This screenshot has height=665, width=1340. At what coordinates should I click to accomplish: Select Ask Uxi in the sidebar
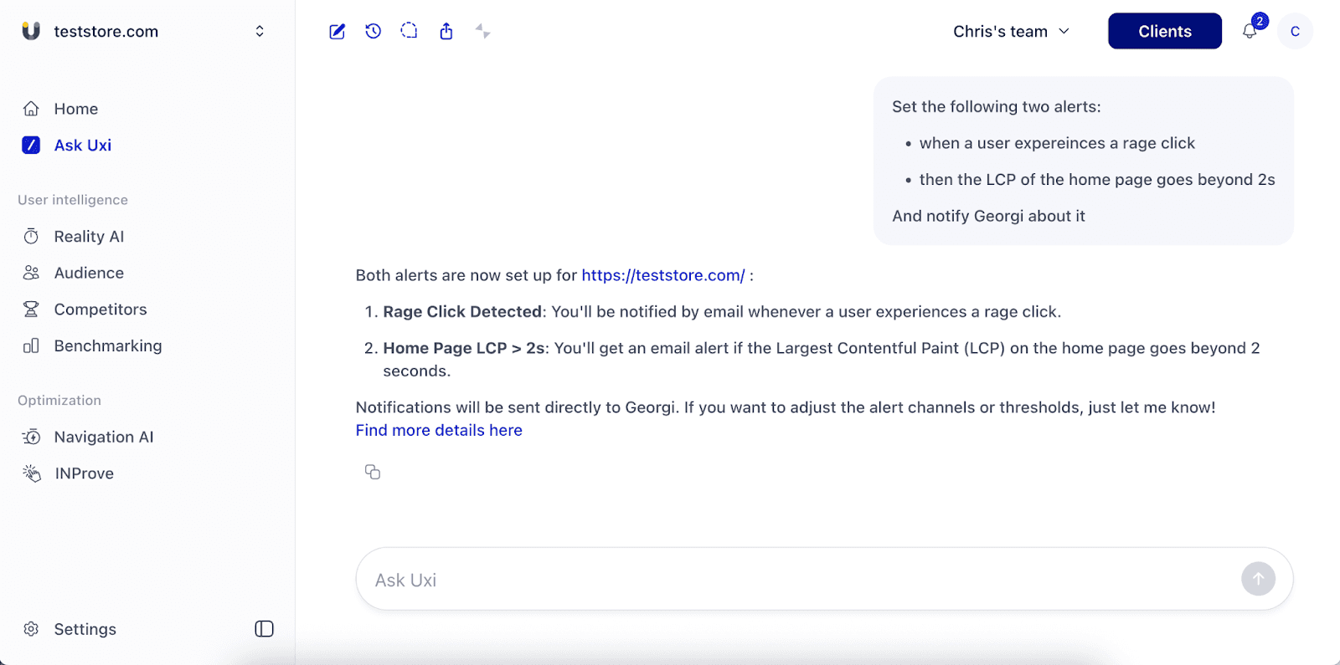pos(83,145)
